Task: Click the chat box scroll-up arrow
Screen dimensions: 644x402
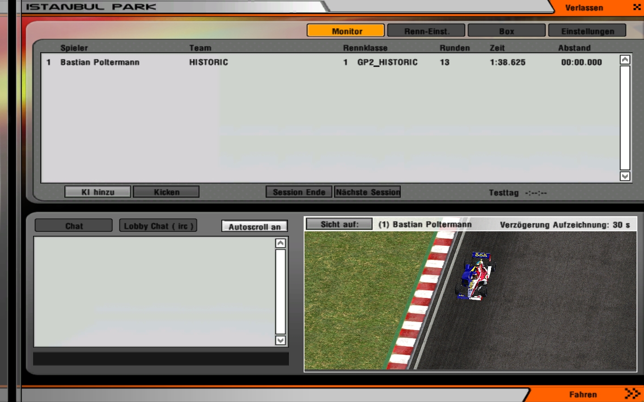Action: pos(280,243)
